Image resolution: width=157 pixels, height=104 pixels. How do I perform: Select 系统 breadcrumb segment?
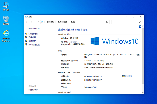(73, 22)
